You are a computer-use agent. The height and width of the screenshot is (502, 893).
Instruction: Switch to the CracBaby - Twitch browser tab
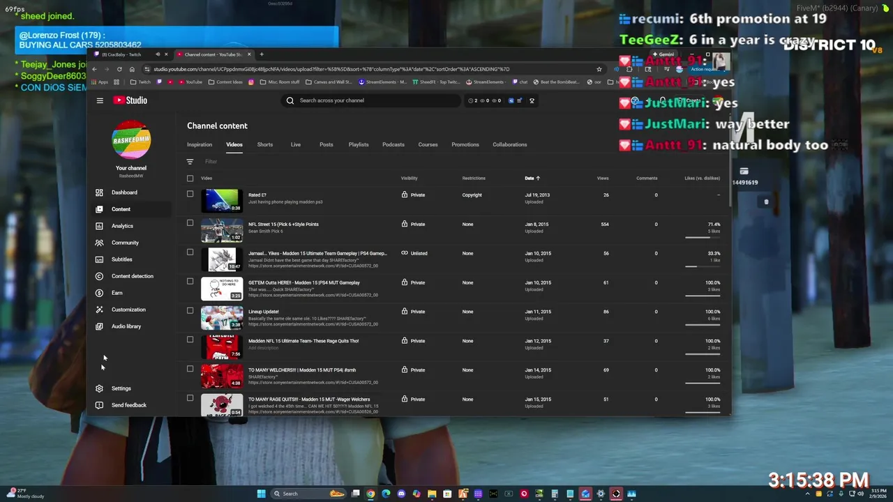click(x=130, y=54)
